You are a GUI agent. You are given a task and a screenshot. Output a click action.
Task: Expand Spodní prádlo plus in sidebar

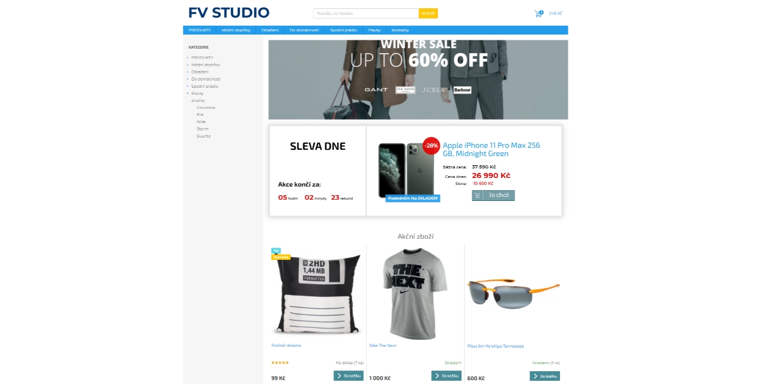[x=188, y=86]
